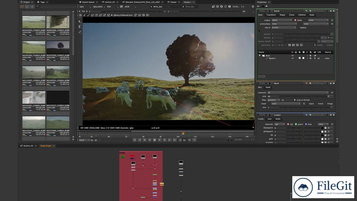Collapse the Root tree item
This screenshot has width=357, height=201.
pos(260,56)
